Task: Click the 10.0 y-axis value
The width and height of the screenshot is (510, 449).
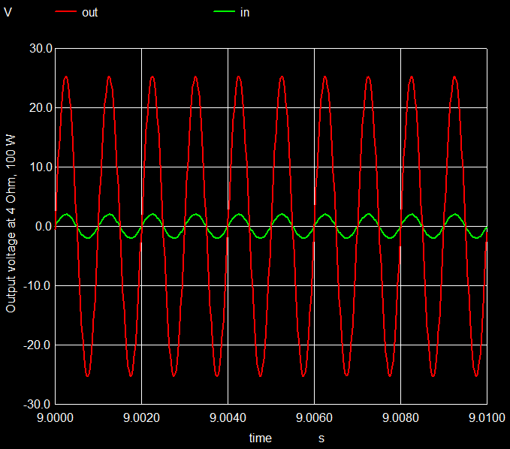Action: coord(41,167)
